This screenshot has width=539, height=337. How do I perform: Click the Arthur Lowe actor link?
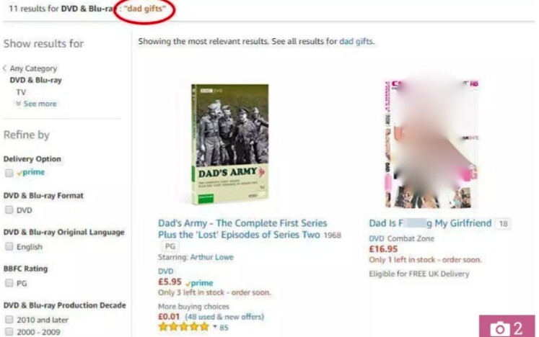click(x=211, y=257)
